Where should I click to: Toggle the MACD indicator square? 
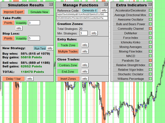[150, 56]
